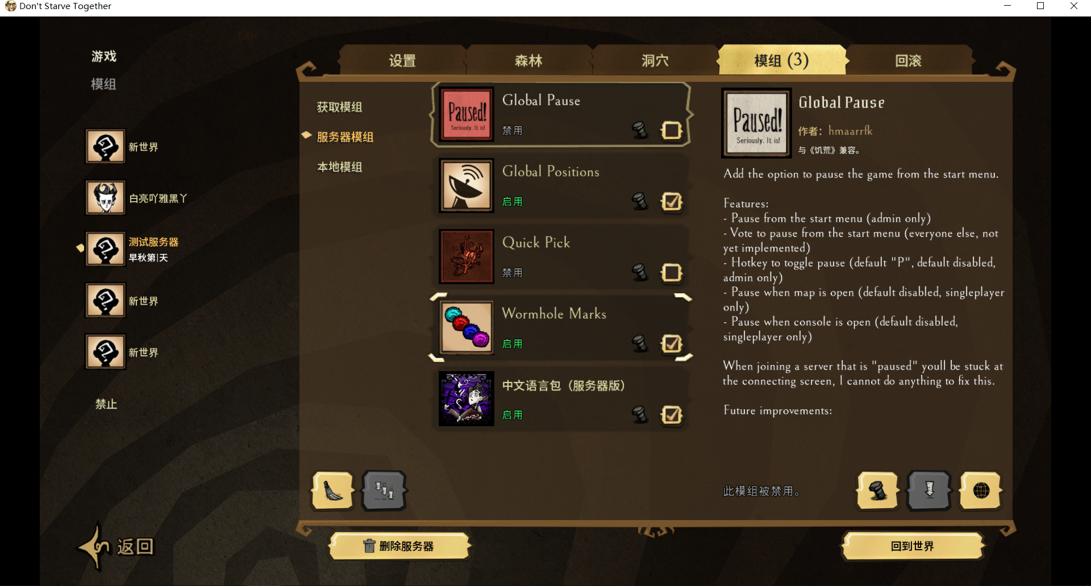This screenshot has width=1091, height=586.
Task: Enable the Global Pause mod checkbox
Action: pos(672,130)
